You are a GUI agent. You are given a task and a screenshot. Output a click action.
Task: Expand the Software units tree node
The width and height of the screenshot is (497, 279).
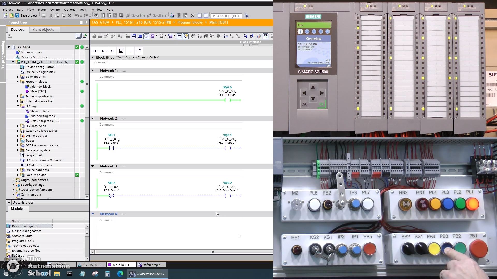click(18, 77)
